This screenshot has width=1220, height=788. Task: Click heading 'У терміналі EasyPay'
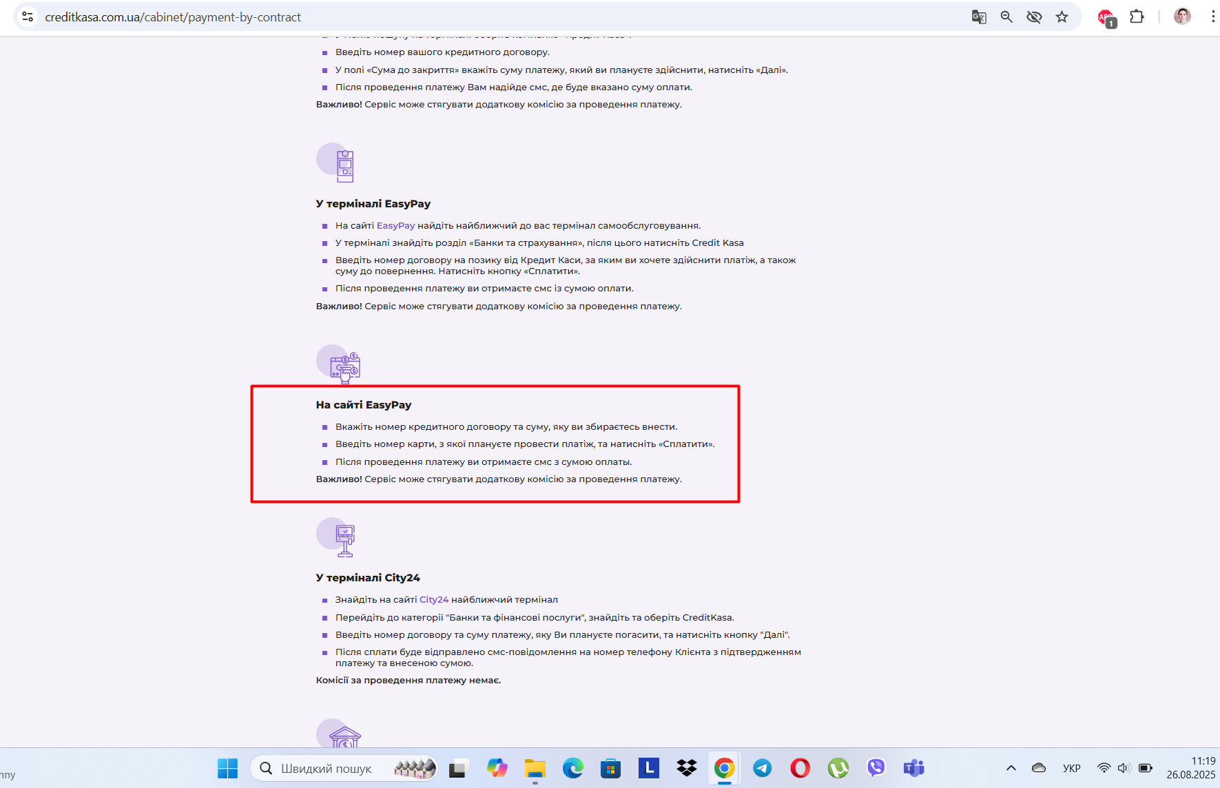(x=373, y=203)
